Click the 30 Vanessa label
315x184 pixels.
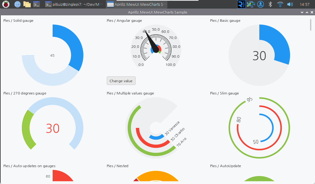172,128
